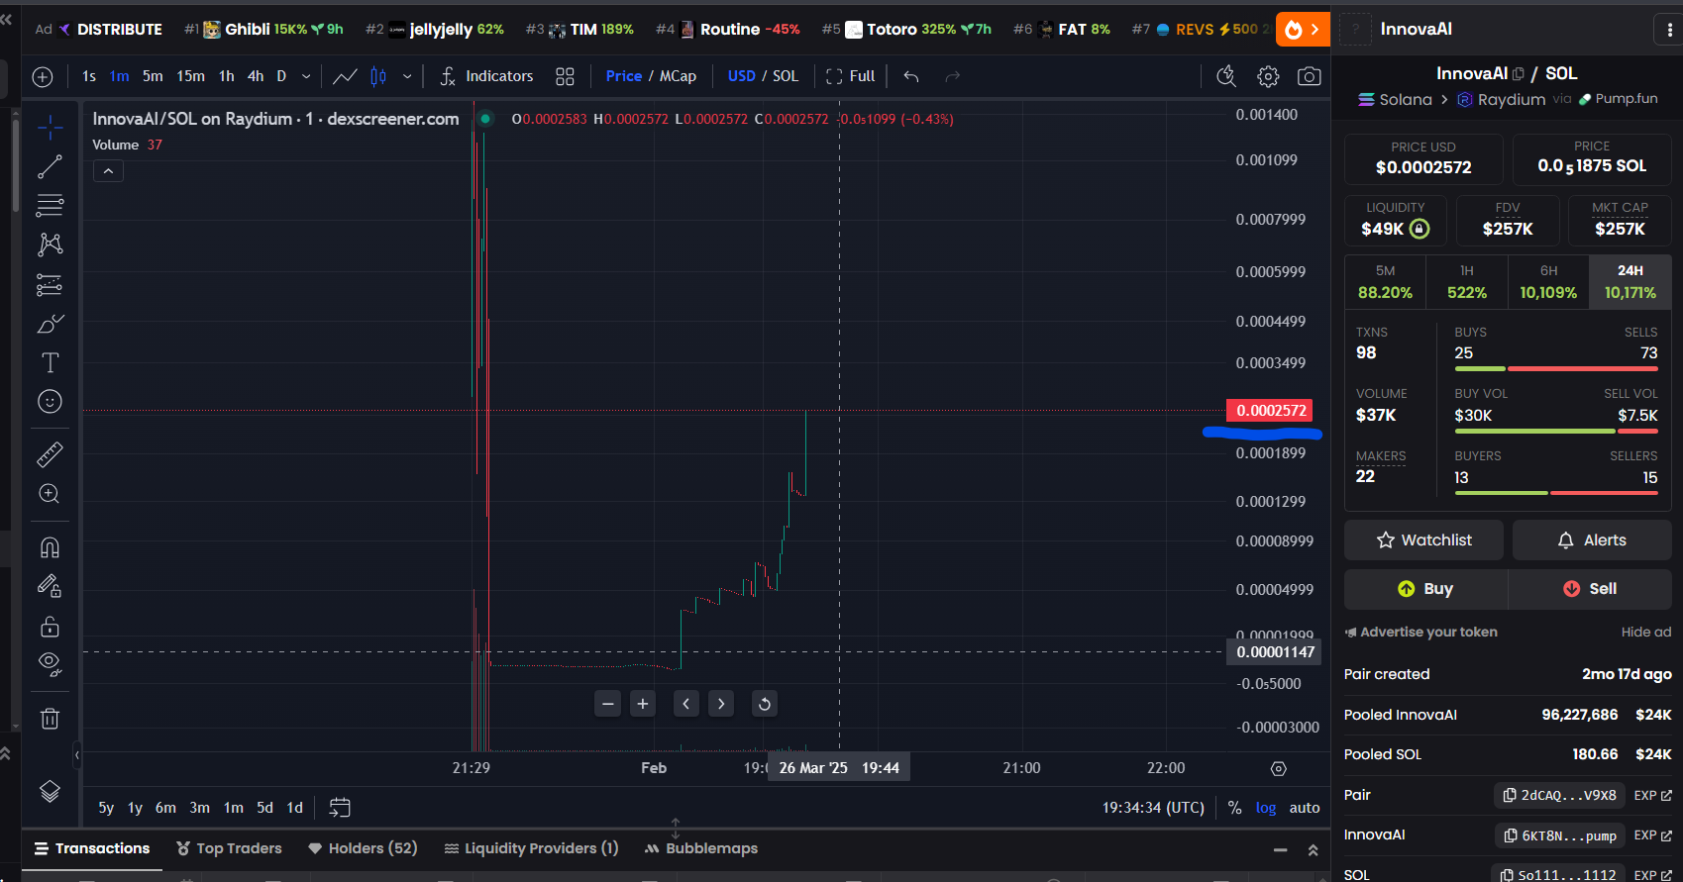Redo the chart action
Viewport: 1683px width, 882px height.
(x=952, y=76)
